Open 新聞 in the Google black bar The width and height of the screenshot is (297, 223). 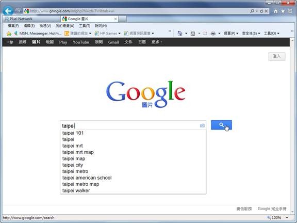click(98, 42)
